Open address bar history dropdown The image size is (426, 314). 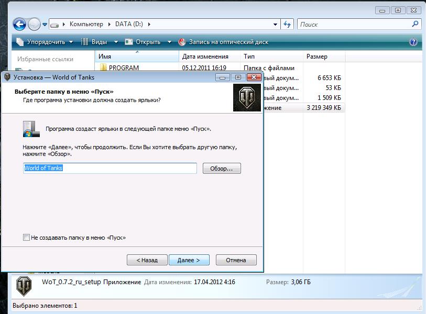275,25
